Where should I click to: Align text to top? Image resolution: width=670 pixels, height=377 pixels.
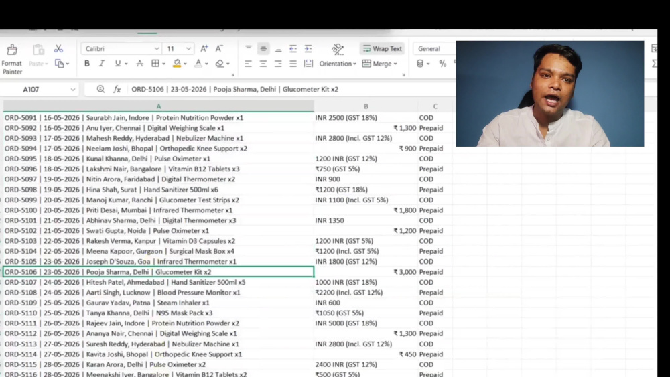pos(249,49)
